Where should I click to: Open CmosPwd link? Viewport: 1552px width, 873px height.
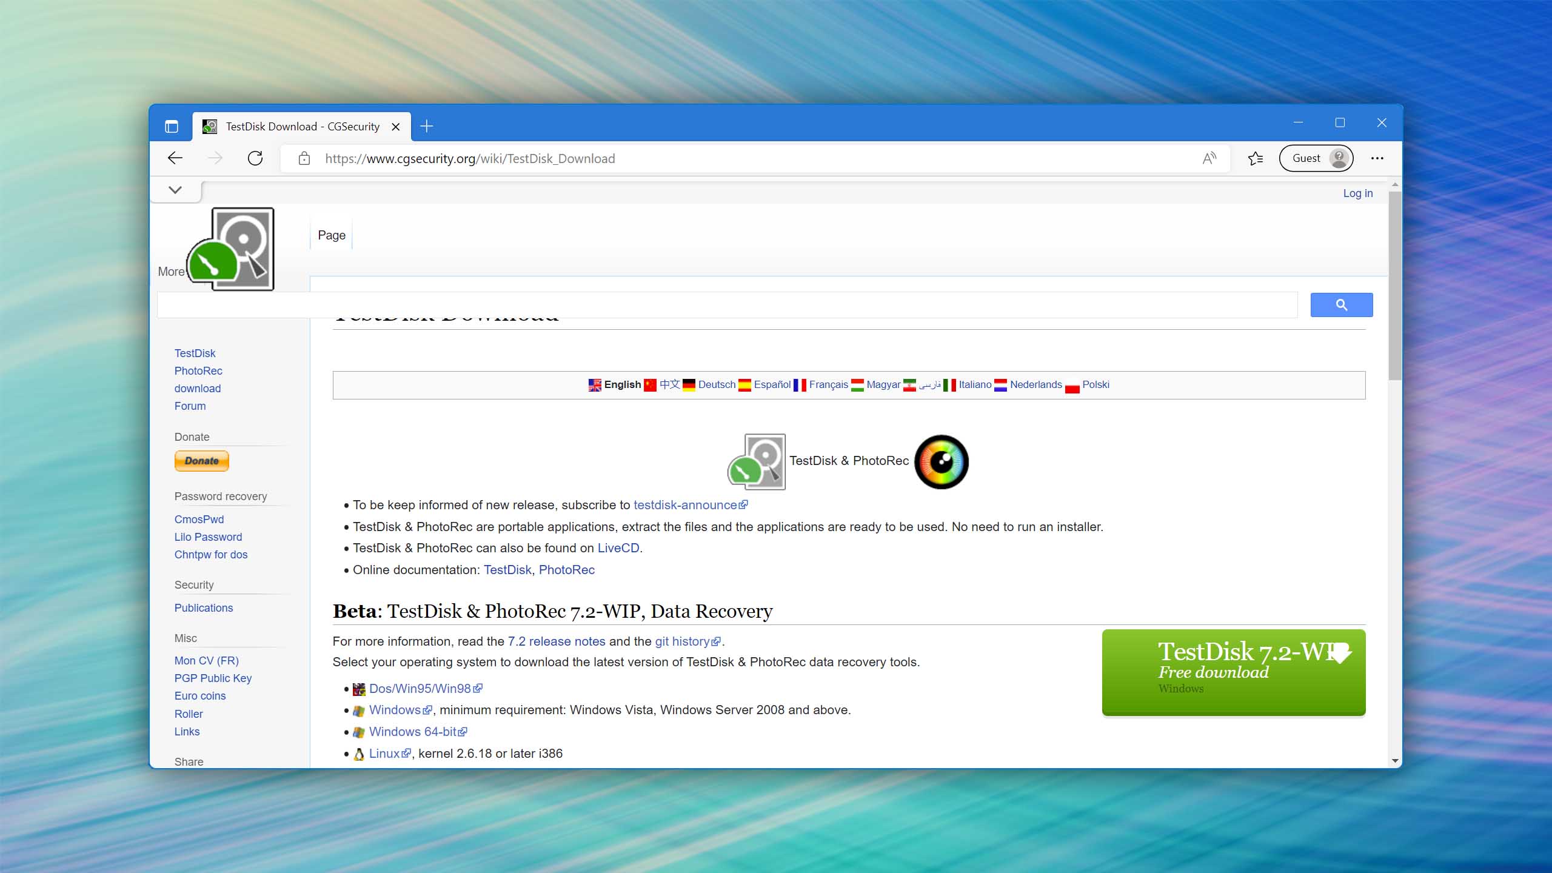coord(199,519)
